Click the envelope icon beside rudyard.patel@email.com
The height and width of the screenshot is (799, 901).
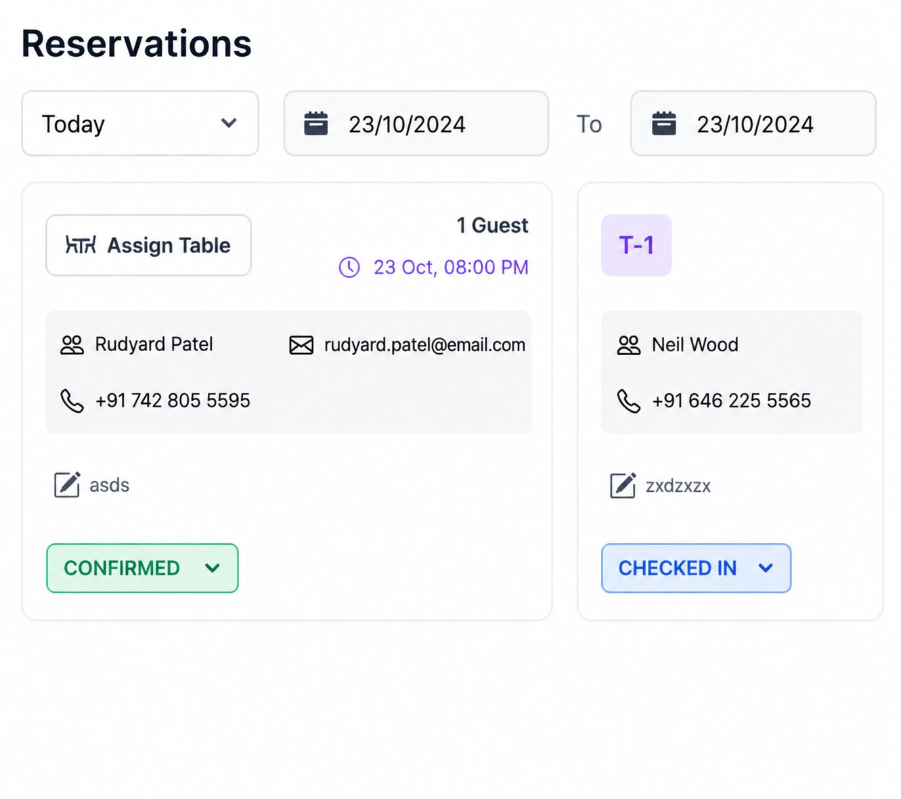[301, 345]
